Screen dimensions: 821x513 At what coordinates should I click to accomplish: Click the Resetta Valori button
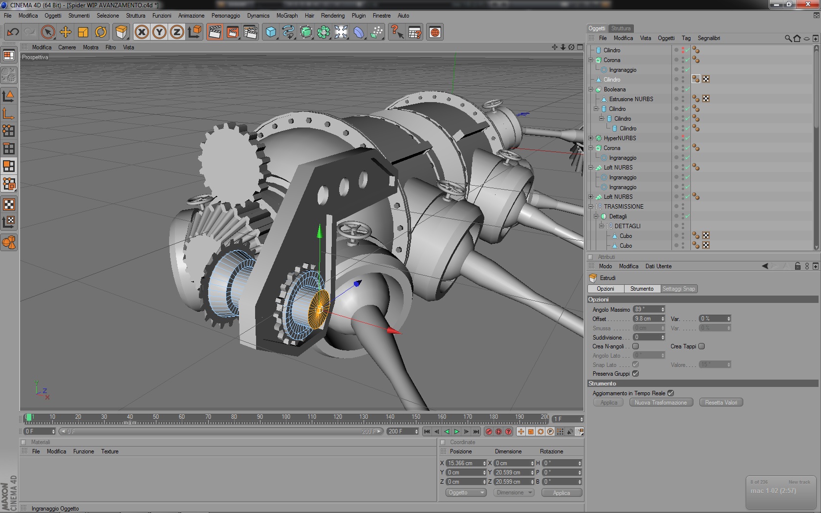(x=721, y=403)
